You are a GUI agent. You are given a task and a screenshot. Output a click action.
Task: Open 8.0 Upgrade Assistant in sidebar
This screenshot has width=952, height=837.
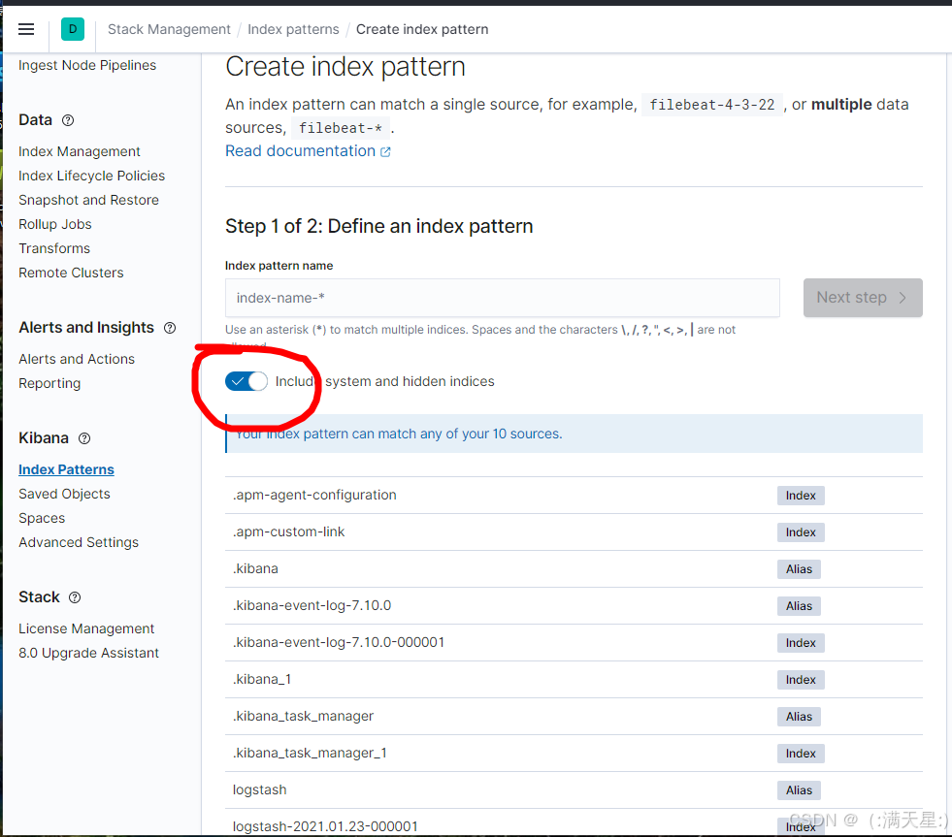coord(88,653)
